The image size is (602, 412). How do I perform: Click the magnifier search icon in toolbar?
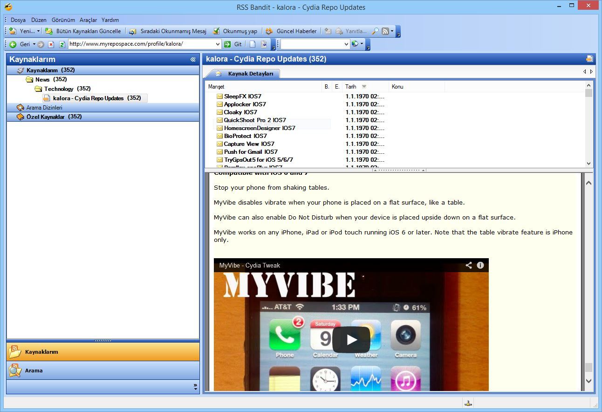tap(375, 31)
